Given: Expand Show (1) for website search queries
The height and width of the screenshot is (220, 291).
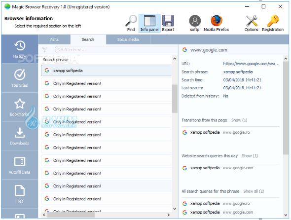Looking at the screenshot, I should click(x=250, y=156).
